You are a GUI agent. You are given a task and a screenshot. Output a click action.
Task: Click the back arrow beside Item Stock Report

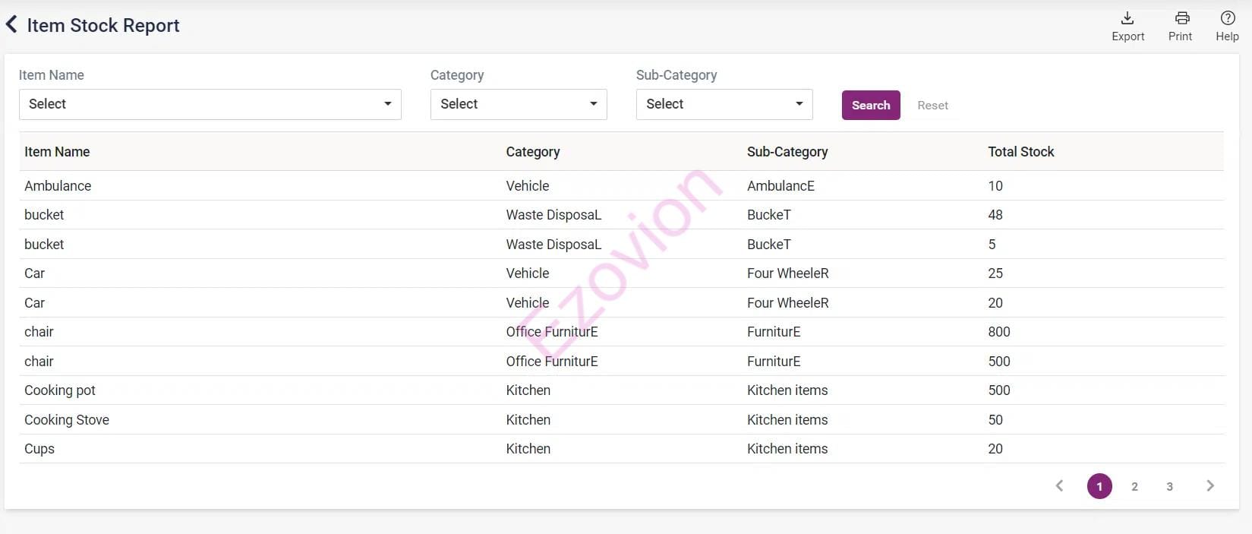(x=12, y=25)
